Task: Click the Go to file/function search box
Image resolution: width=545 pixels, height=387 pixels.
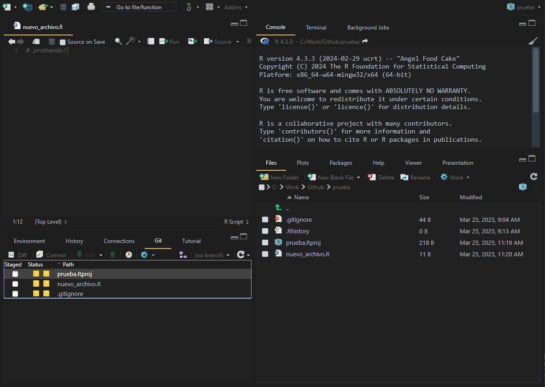Action: click(139, 7)
